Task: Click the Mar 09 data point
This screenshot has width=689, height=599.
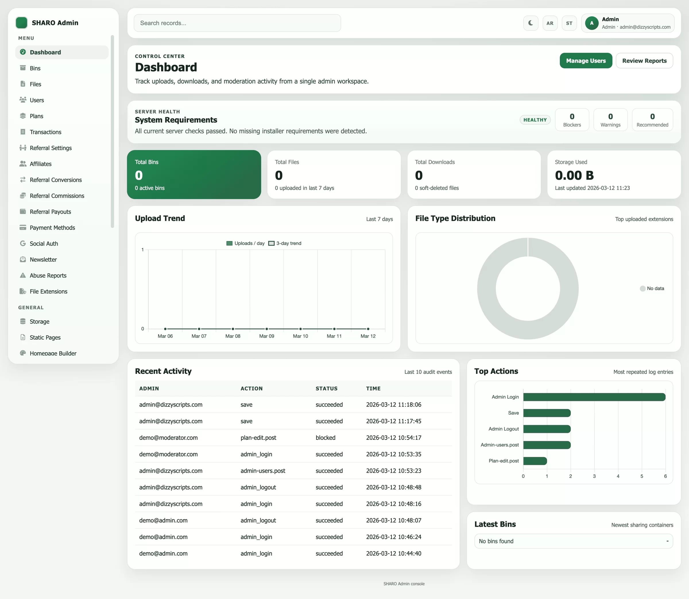Action: (x=267, y=328)
